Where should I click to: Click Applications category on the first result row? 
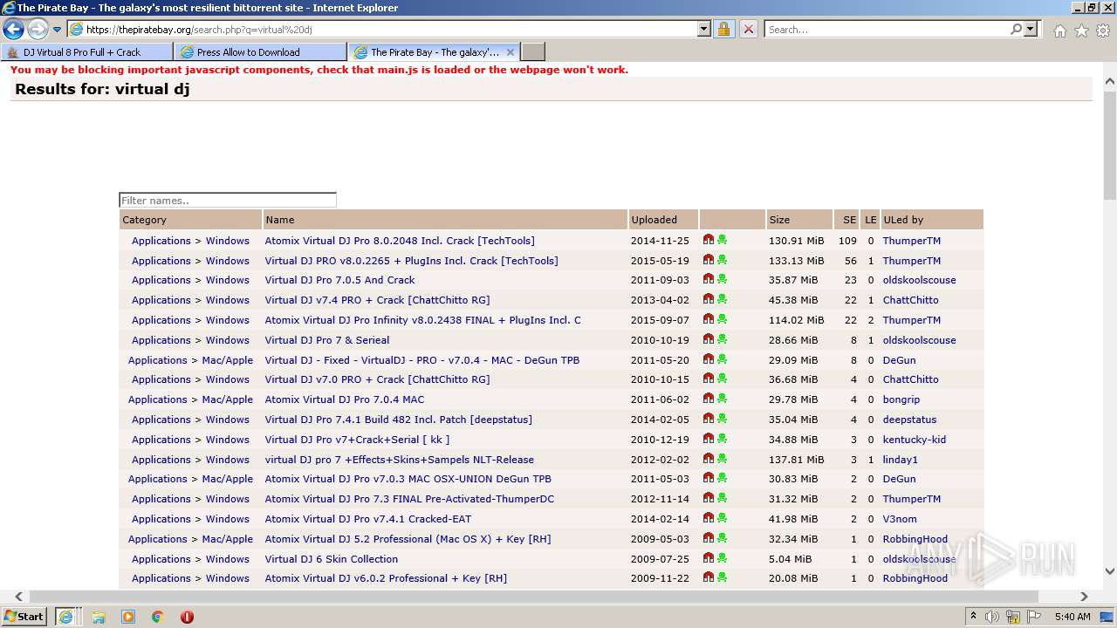click(161, 241)
